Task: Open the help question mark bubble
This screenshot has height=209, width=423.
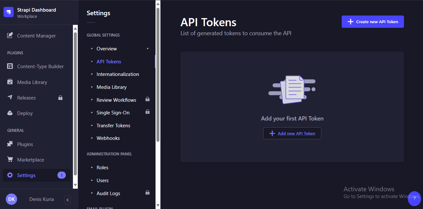Action: click(x=415, y=198)
